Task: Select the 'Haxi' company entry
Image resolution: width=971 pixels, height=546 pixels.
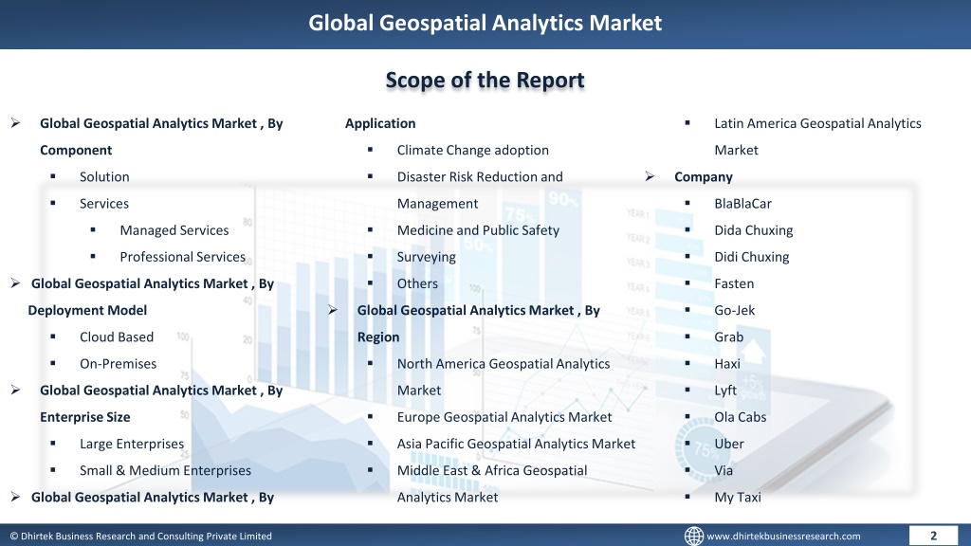Action: click(727, 364)
